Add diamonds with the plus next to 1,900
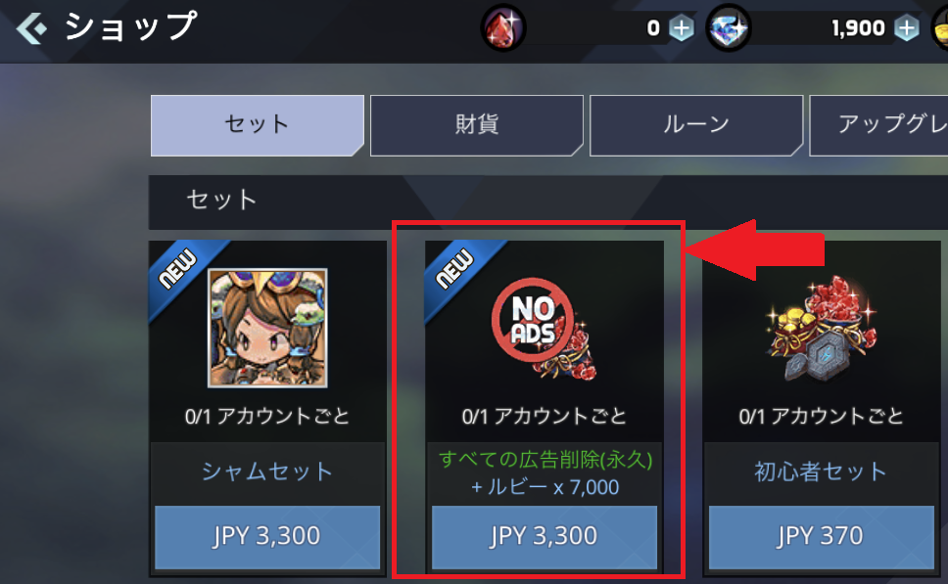Screen dimensions: 948x584 coord(906,28)
